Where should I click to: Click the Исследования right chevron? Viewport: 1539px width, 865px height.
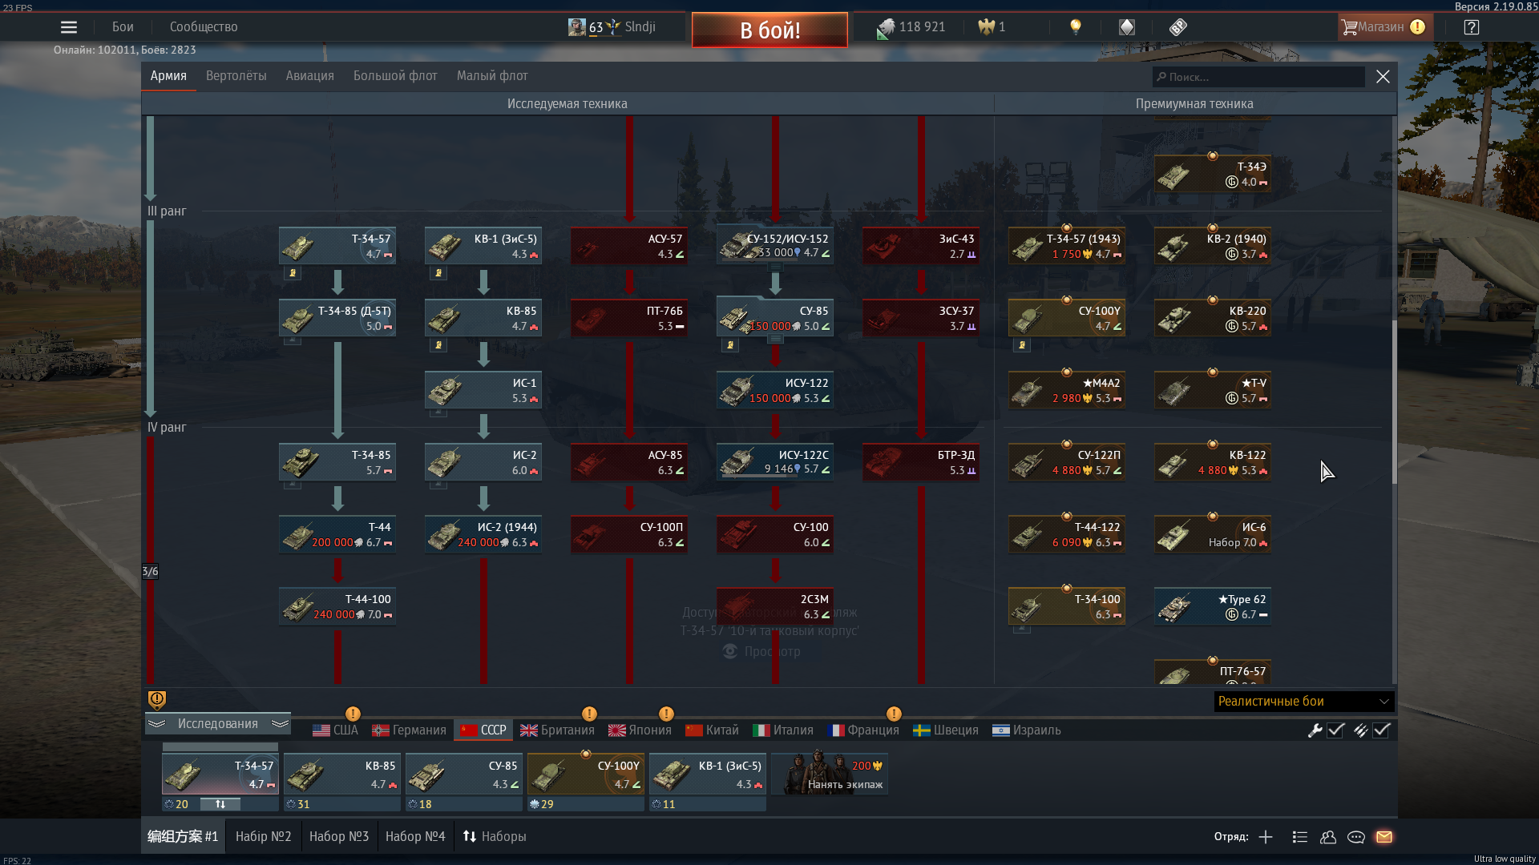[x=280, y=724]
